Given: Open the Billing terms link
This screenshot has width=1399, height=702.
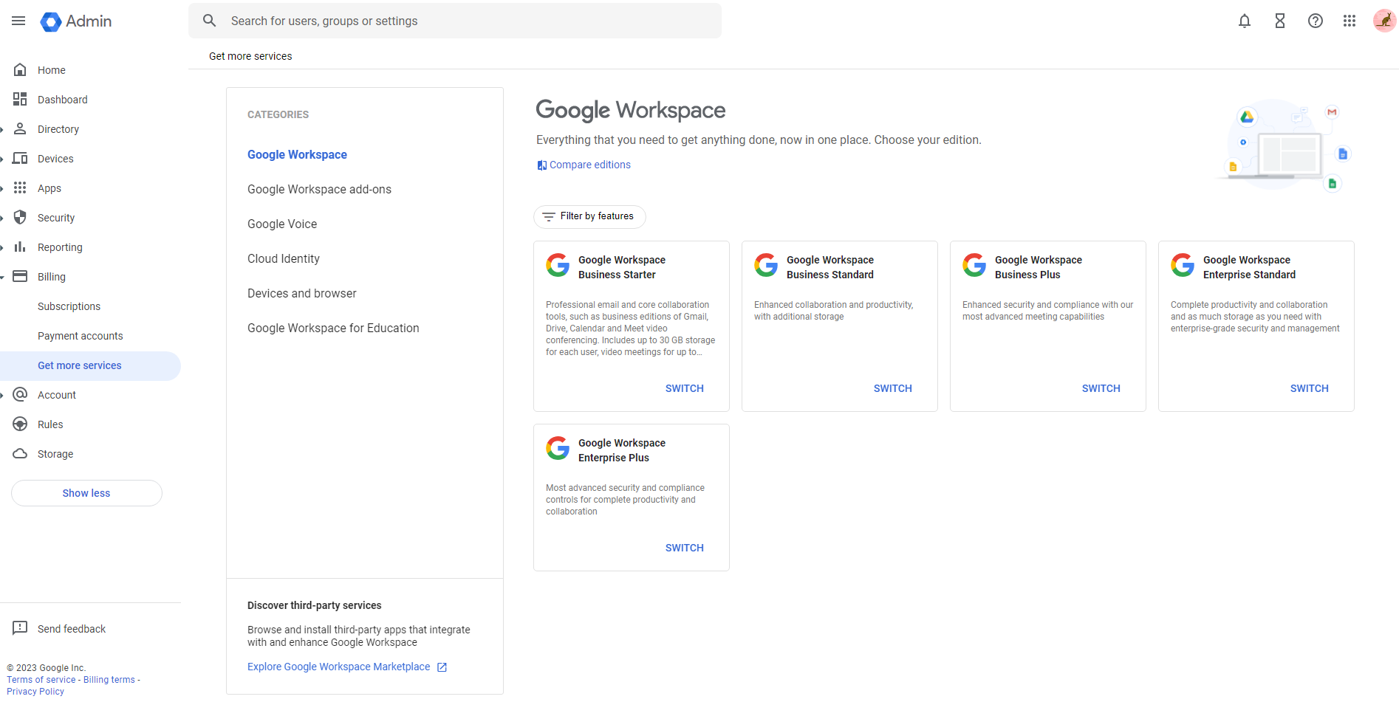Looking at the screenshot, I should pyautogui.click(x=109, y=680).
